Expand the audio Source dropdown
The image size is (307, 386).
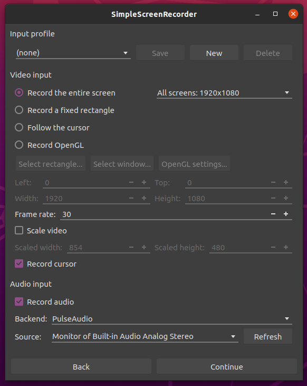click(145, 336)
